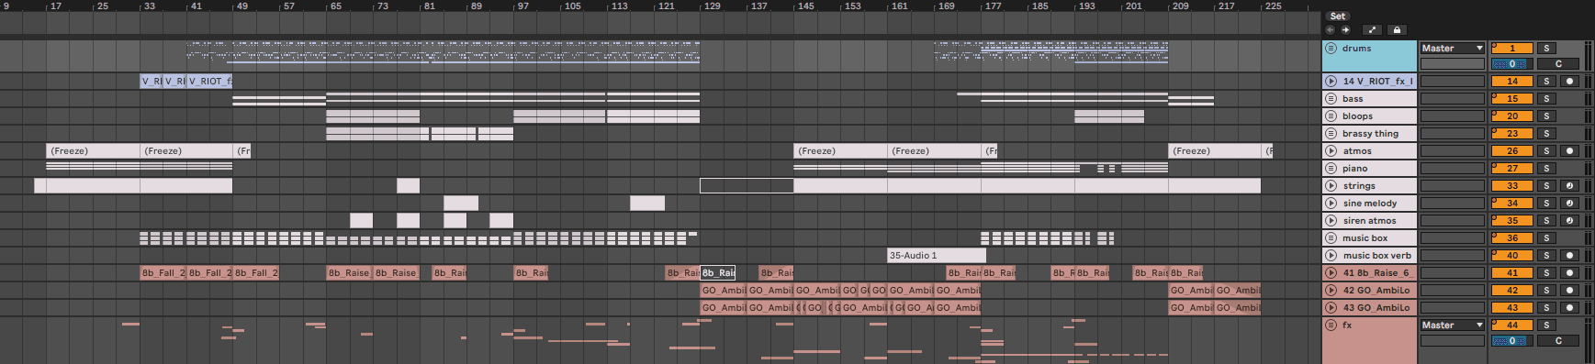This screenshot has height=364, width=1595.
Task: Click strings track freeze indicator icon
Action: click(1569, 186)
